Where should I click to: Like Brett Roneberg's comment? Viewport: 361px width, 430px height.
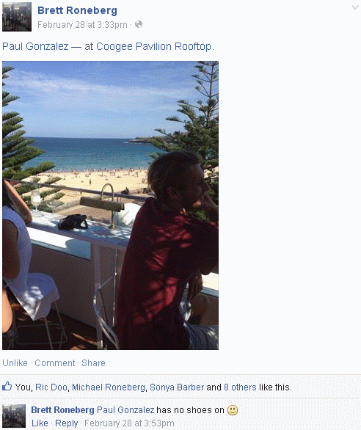[x=40, y=423]
